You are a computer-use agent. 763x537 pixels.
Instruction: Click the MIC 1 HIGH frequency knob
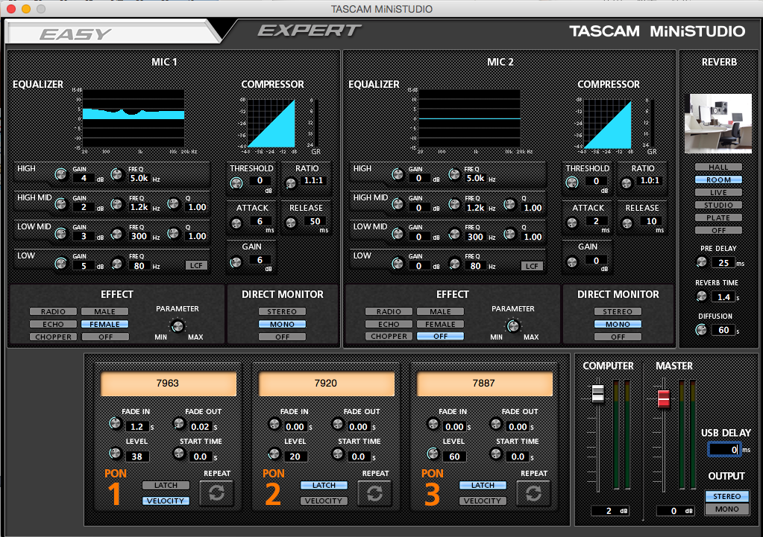(117, 174)
